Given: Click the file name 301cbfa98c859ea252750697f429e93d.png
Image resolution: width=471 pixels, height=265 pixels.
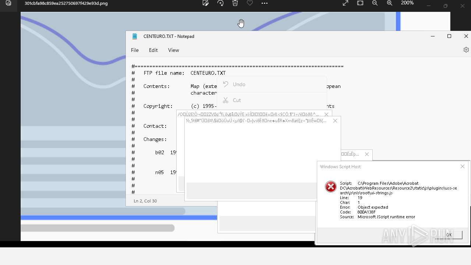Looking at the screenshot, I should click(66, 3).
